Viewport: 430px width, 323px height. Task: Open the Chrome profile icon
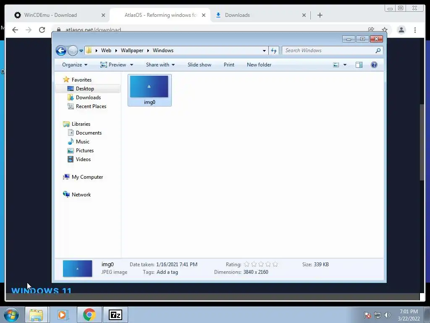click(x=401, y=30)
